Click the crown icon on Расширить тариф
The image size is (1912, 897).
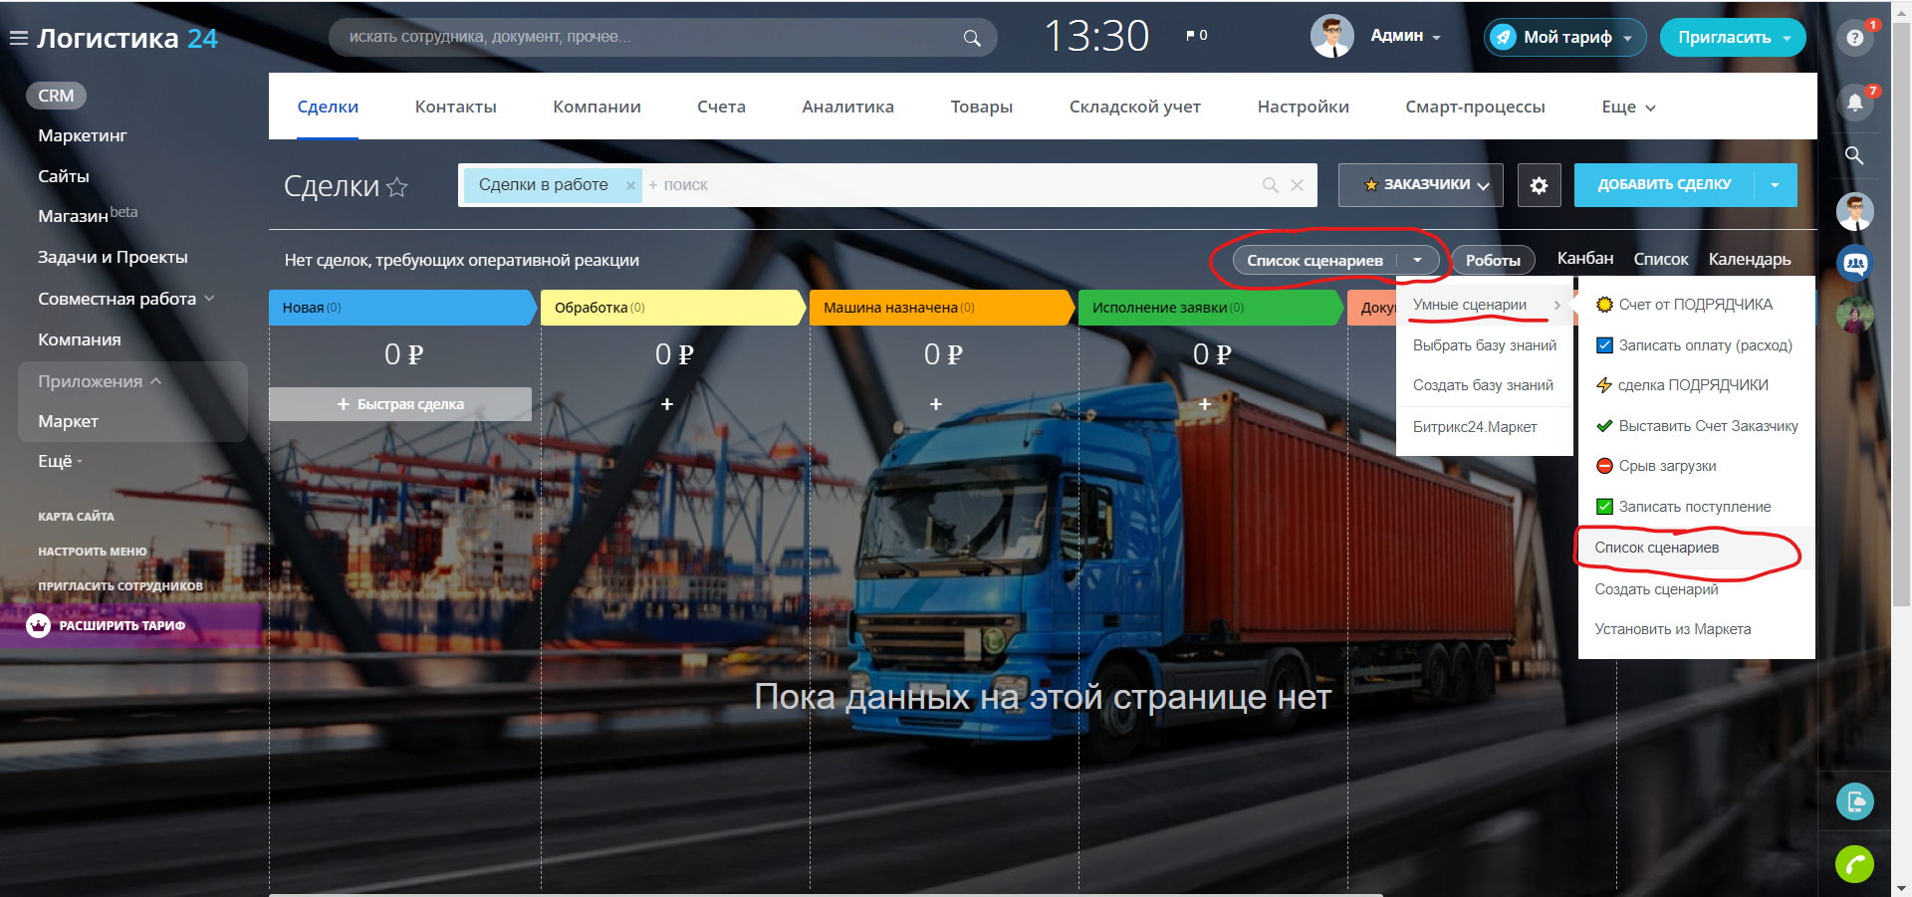point(38,625)
